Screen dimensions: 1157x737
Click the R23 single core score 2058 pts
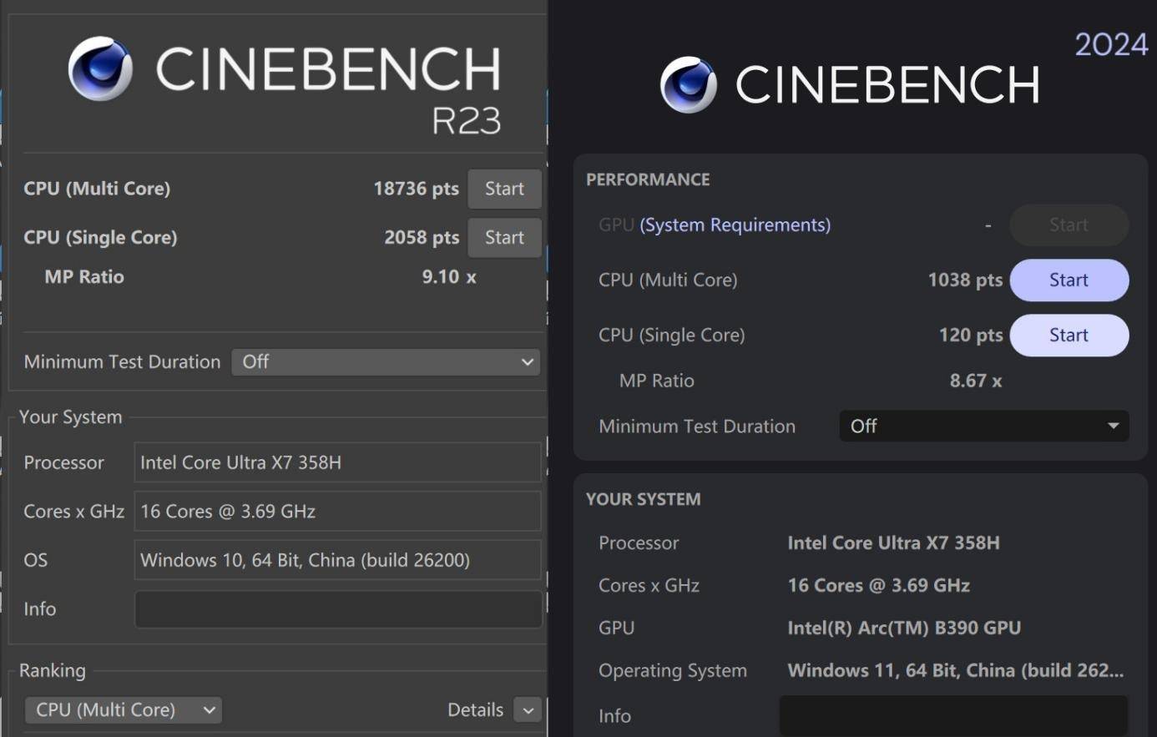[x=422, y=237]
